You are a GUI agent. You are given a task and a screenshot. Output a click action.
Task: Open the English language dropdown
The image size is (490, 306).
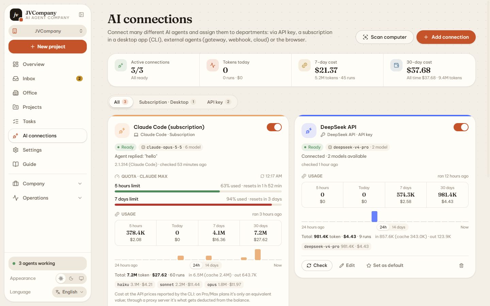[x=69, y=292]
